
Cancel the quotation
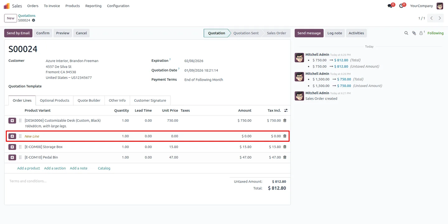81,33
